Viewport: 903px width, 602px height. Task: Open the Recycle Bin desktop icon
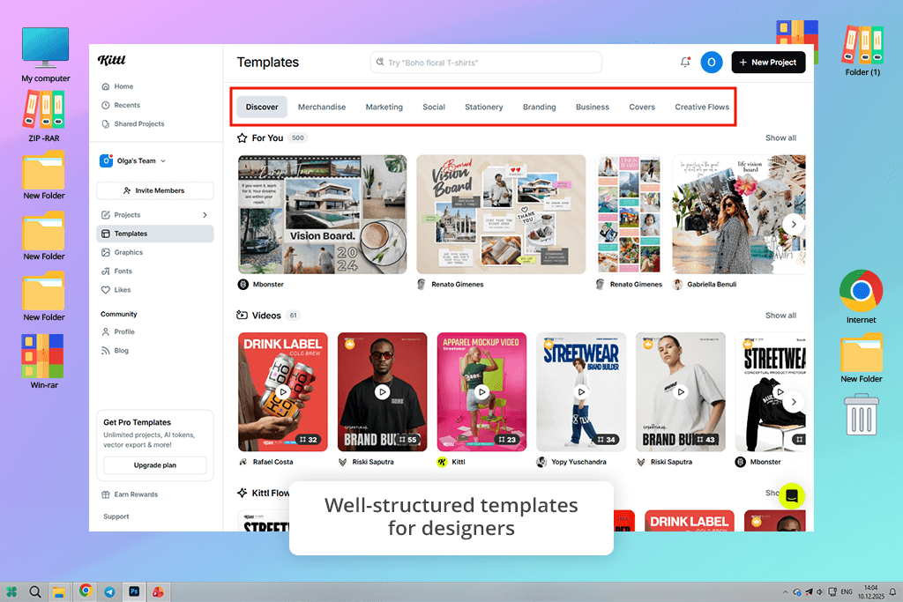862,414
